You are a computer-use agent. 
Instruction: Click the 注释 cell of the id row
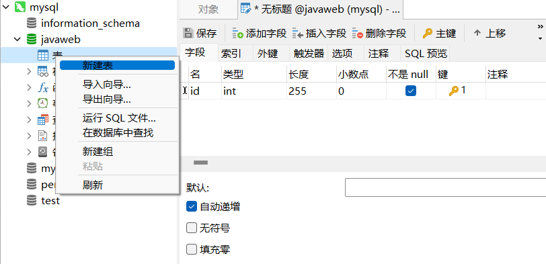[x=516, y=91]
